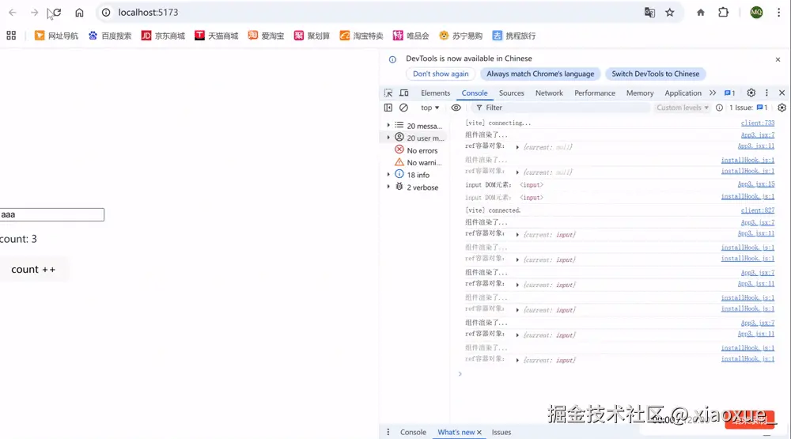The image size is (791, 439).
Task: Open the 携程旅行 bookmark
Action: (514, 36)
